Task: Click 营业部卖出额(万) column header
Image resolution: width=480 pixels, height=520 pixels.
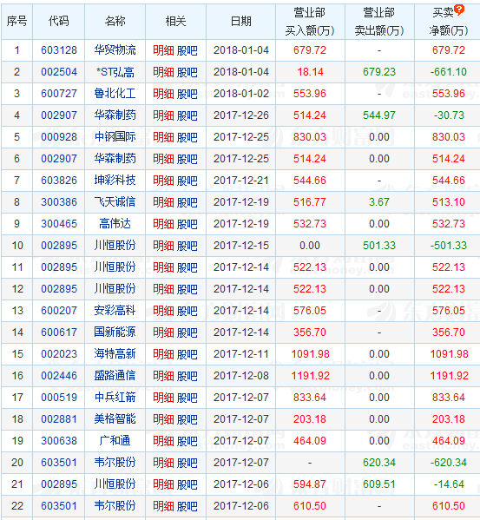Action: click(x=379, y=22)
